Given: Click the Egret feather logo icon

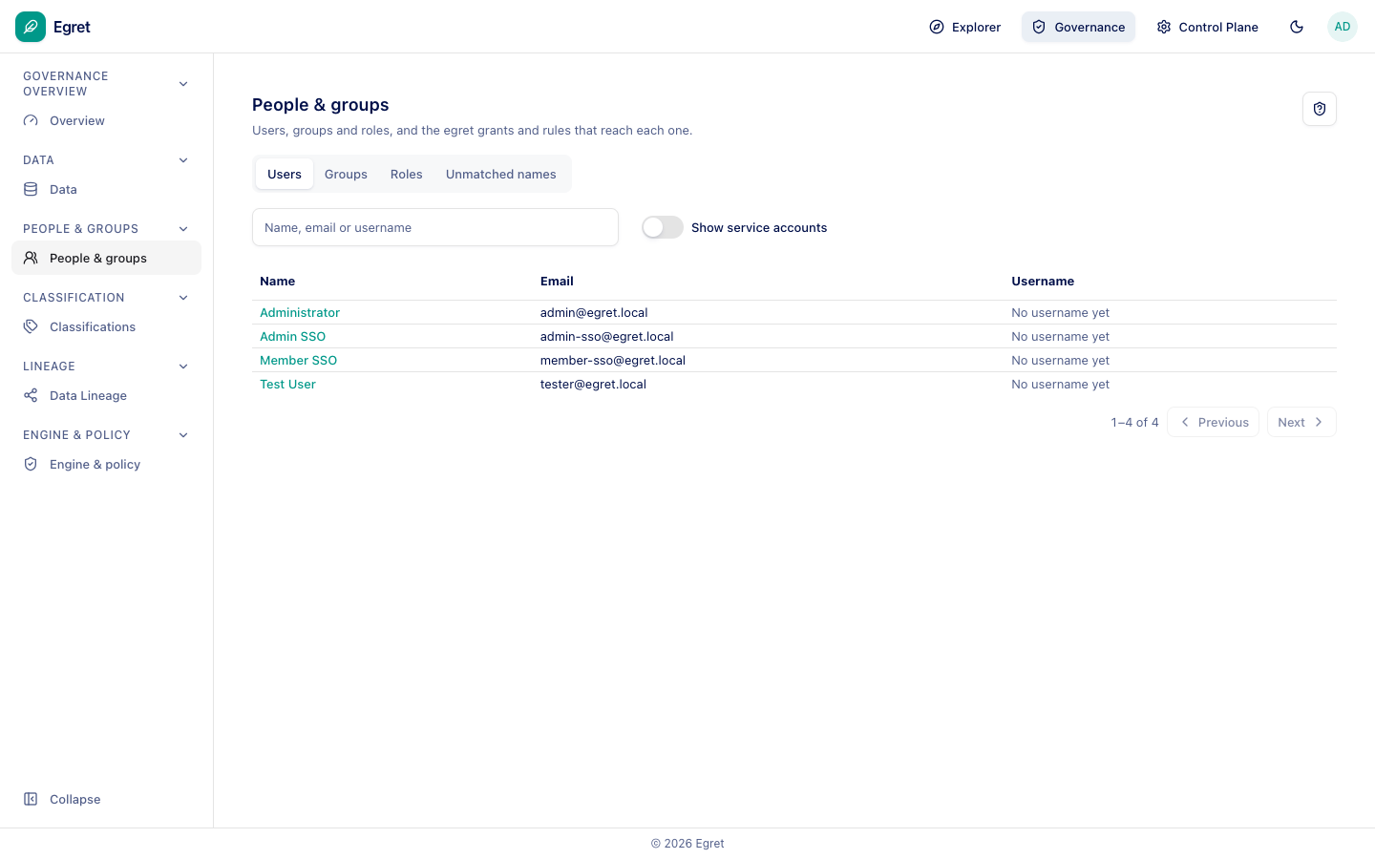Looking at the screenshot, I should point(31,27).
